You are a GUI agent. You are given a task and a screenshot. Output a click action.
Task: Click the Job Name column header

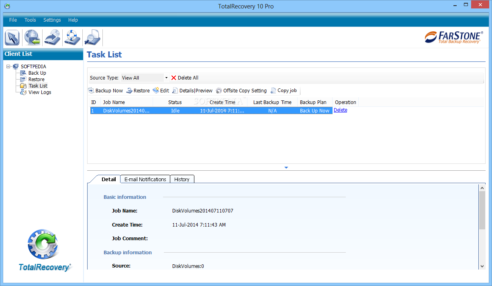[x=127, y=102]
